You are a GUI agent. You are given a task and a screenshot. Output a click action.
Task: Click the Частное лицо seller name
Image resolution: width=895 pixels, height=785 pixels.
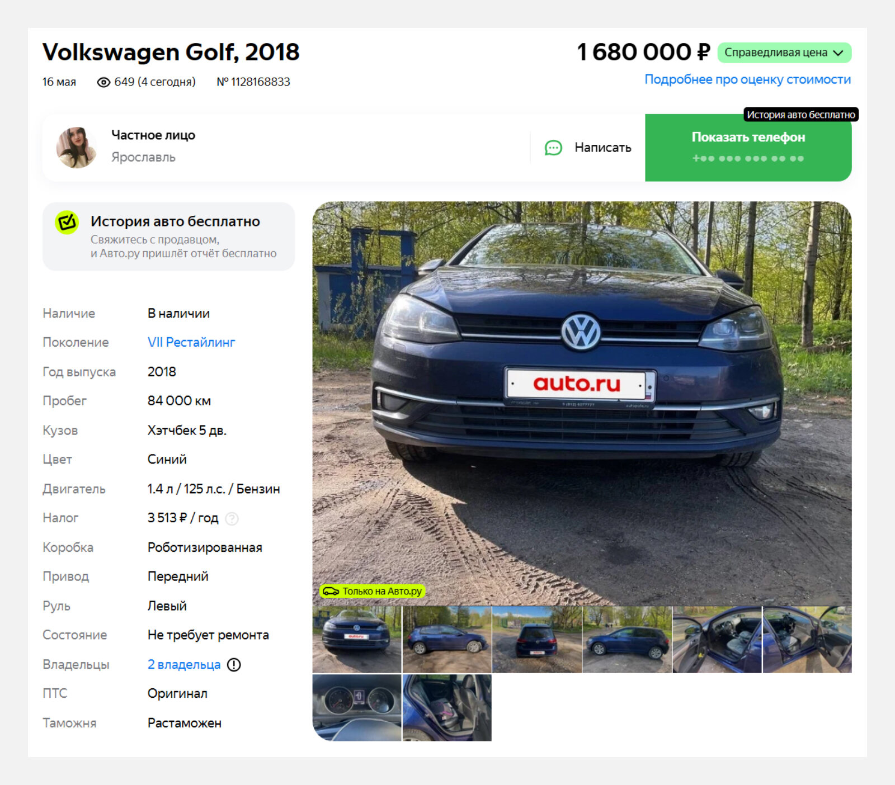coord(153,135)
